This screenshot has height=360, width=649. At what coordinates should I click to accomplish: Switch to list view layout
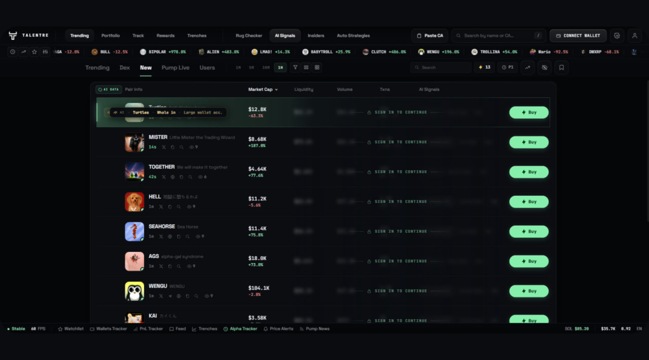coord(306,67)
